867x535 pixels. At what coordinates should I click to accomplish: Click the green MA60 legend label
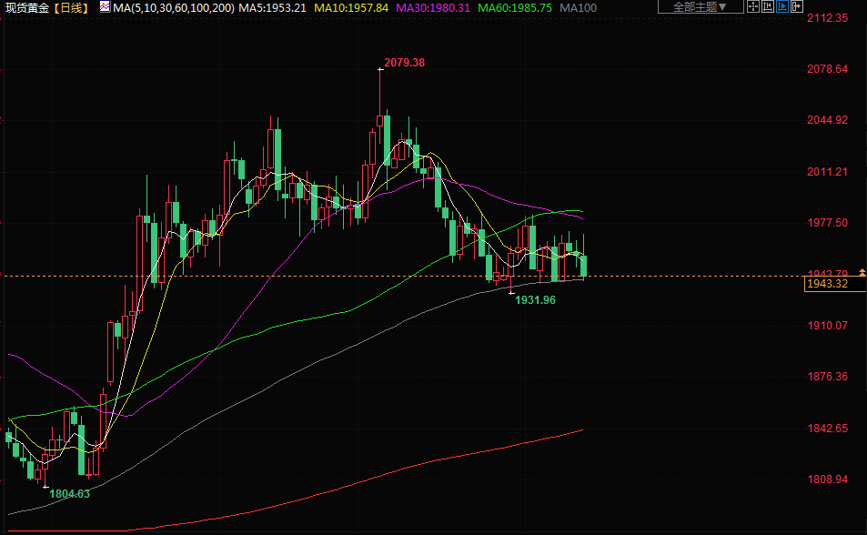(515, 7)
